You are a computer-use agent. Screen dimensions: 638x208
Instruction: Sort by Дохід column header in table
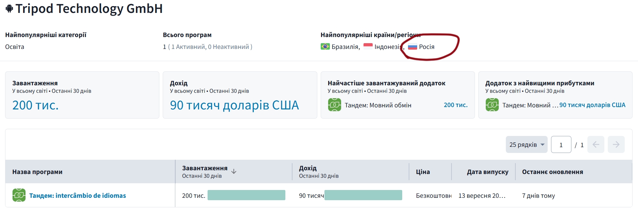308,168
